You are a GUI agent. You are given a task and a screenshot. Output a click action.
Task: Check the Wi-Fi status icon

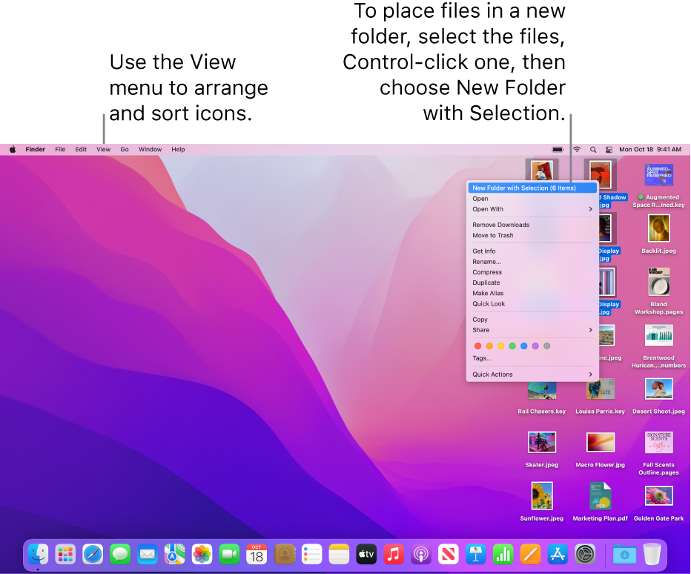tap(576, 149)
